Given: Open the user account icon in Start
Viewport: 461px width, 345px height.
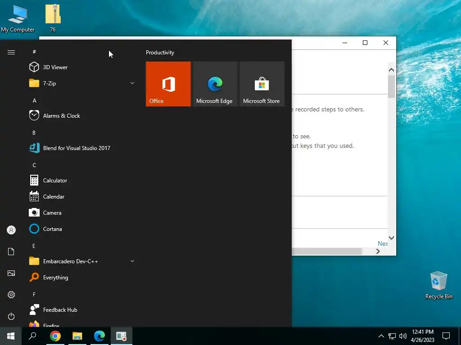Looking at the screenshot, I should 11,230.
